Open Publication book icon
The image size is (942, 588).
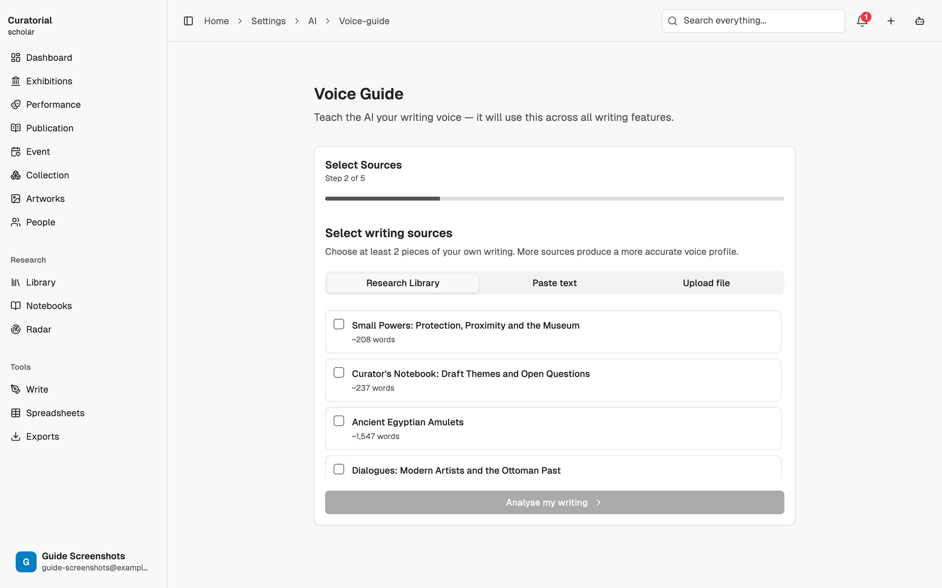click(16, 128)
